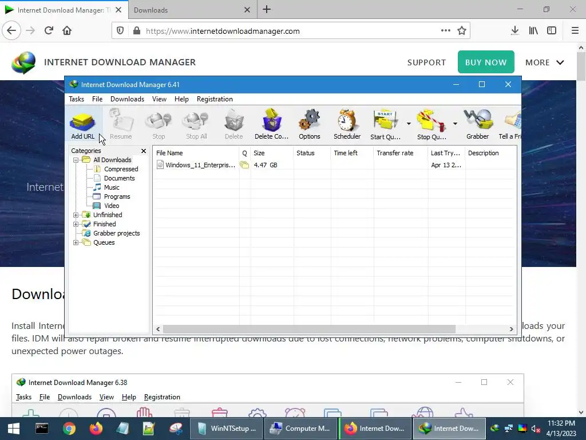Click the Add URL toolbar icon
This screenshot has height=440, width=586.
(x=82, y=125)
